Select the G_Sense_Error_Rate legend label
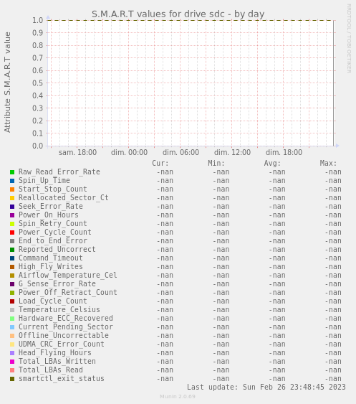This screenshot has height=404, width=356. pyautogui.click(x=57, y=284)
